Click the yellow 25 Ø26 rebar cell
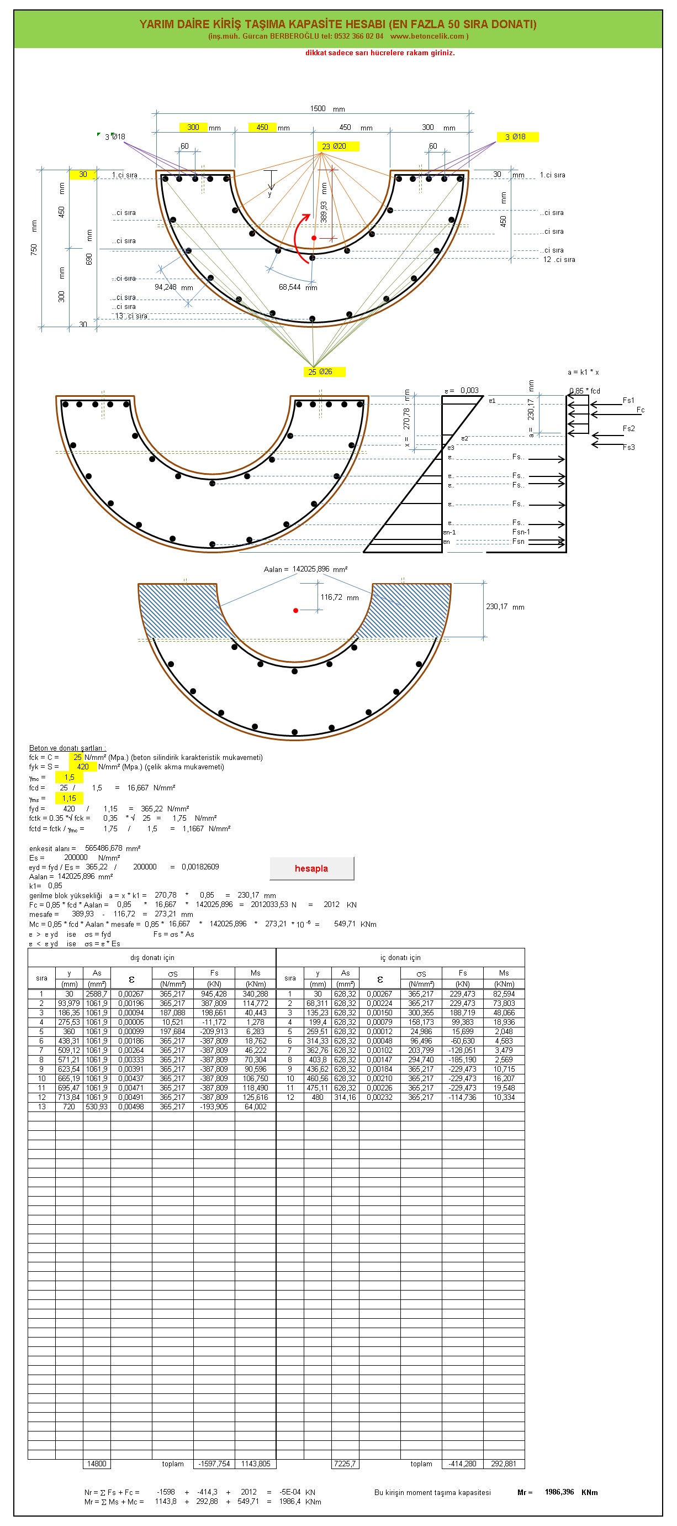This screenshot has height=1526, width=677. coord(323,372)
